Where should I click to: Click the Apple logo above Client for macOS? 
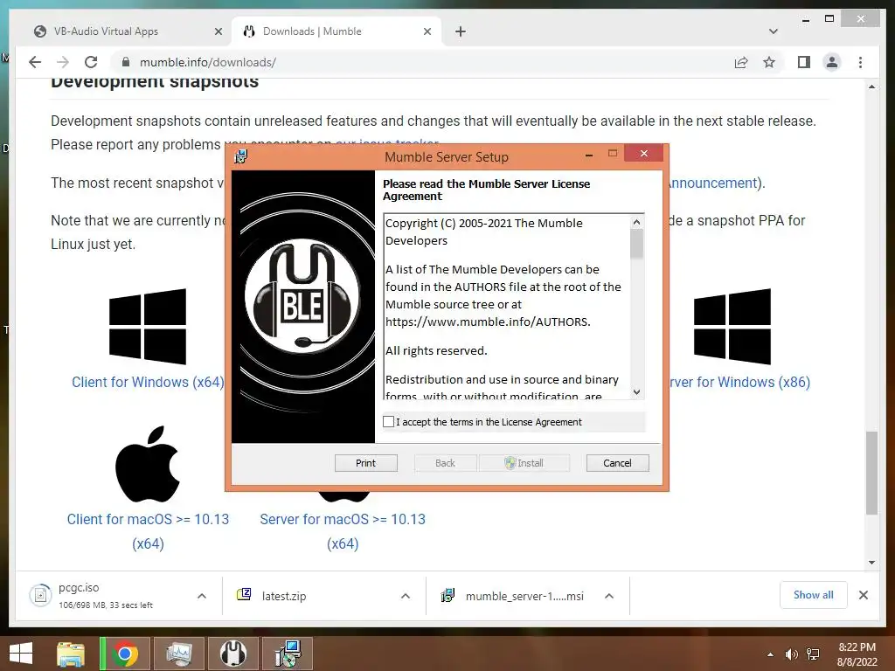click(x=148, y=463)
